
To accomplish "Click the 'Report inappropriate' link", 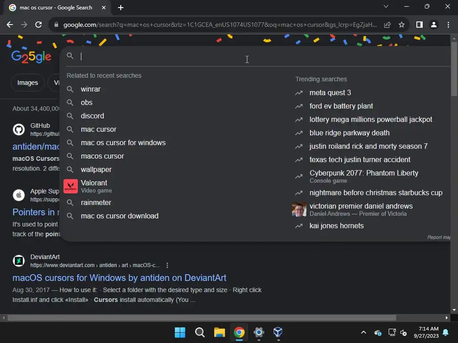I will pyautogui.click(x=439, y=237).
